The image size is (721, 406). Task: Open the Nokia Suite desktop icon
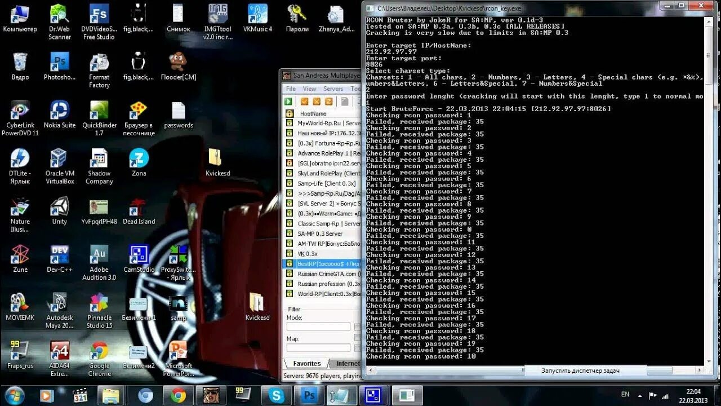59,114
